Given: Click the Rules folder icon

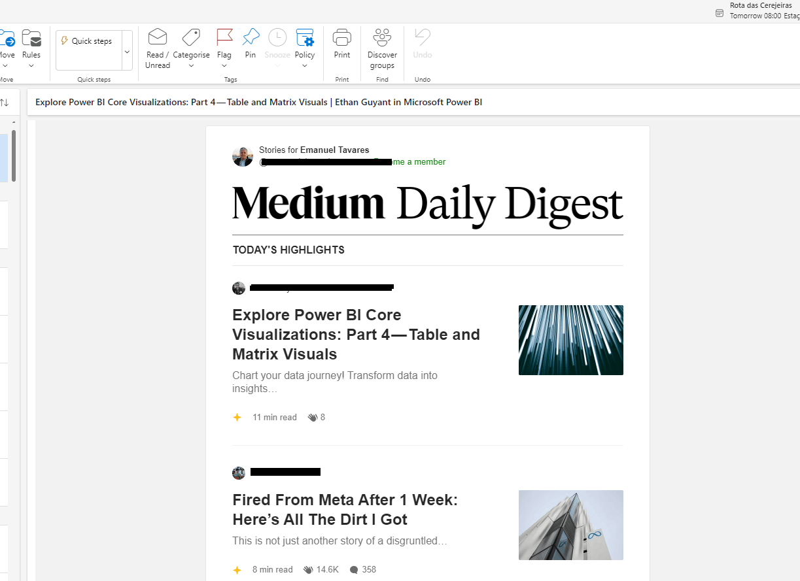Looking at the screenshot, I should point(31,37).
